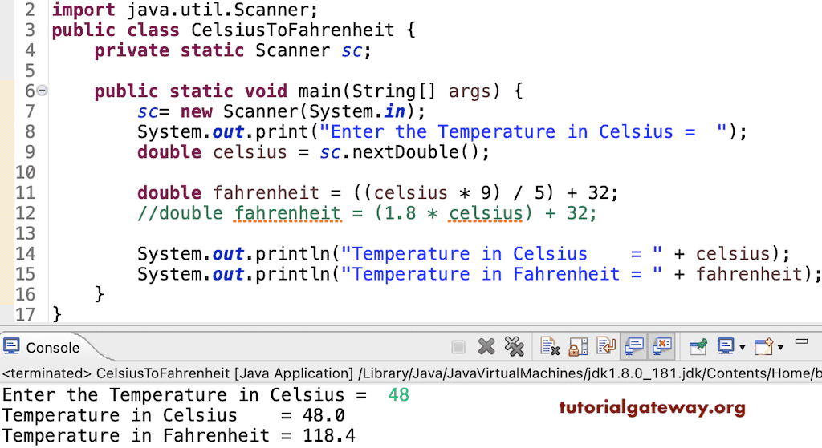
Task: Open the Display Selected Console dropdown arrow
Action: [x=742, y=348]
